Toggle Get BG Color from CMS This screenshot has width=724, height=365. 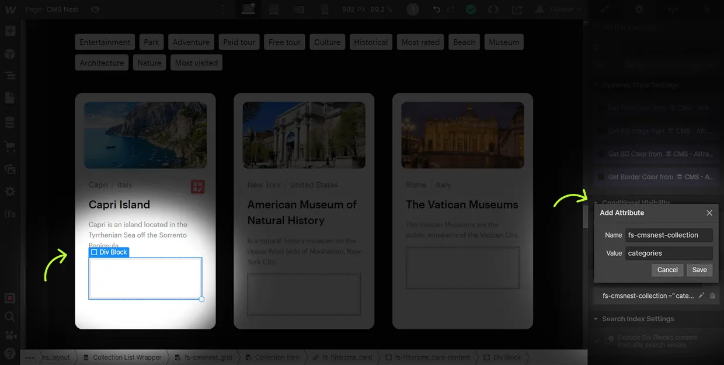click(600, 154)
